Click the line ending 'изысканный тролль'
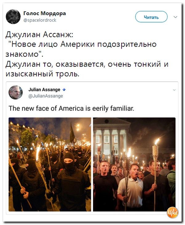Screen dimensions: 185x225 pyautogui.click(x=42, y=74)
